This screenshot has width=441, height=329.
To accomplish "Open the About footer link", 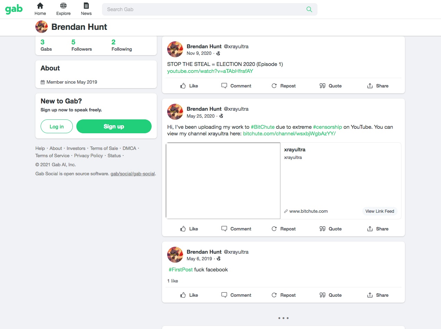I will pos(56,148).
